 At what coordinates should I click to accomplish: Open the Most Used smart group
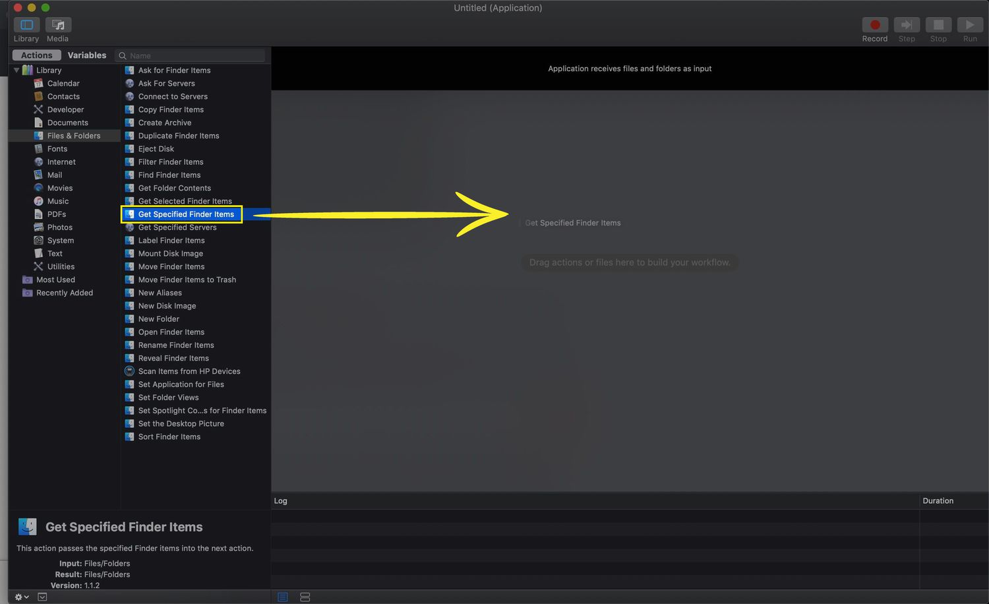click(55, 280)
